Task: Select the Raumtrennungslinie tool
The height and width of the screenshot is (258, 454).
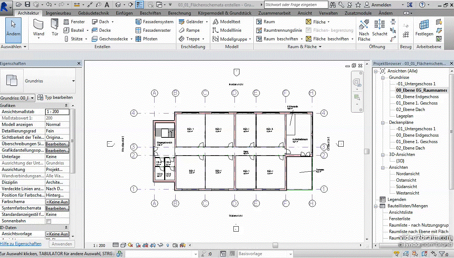Action: click(279, 30)
